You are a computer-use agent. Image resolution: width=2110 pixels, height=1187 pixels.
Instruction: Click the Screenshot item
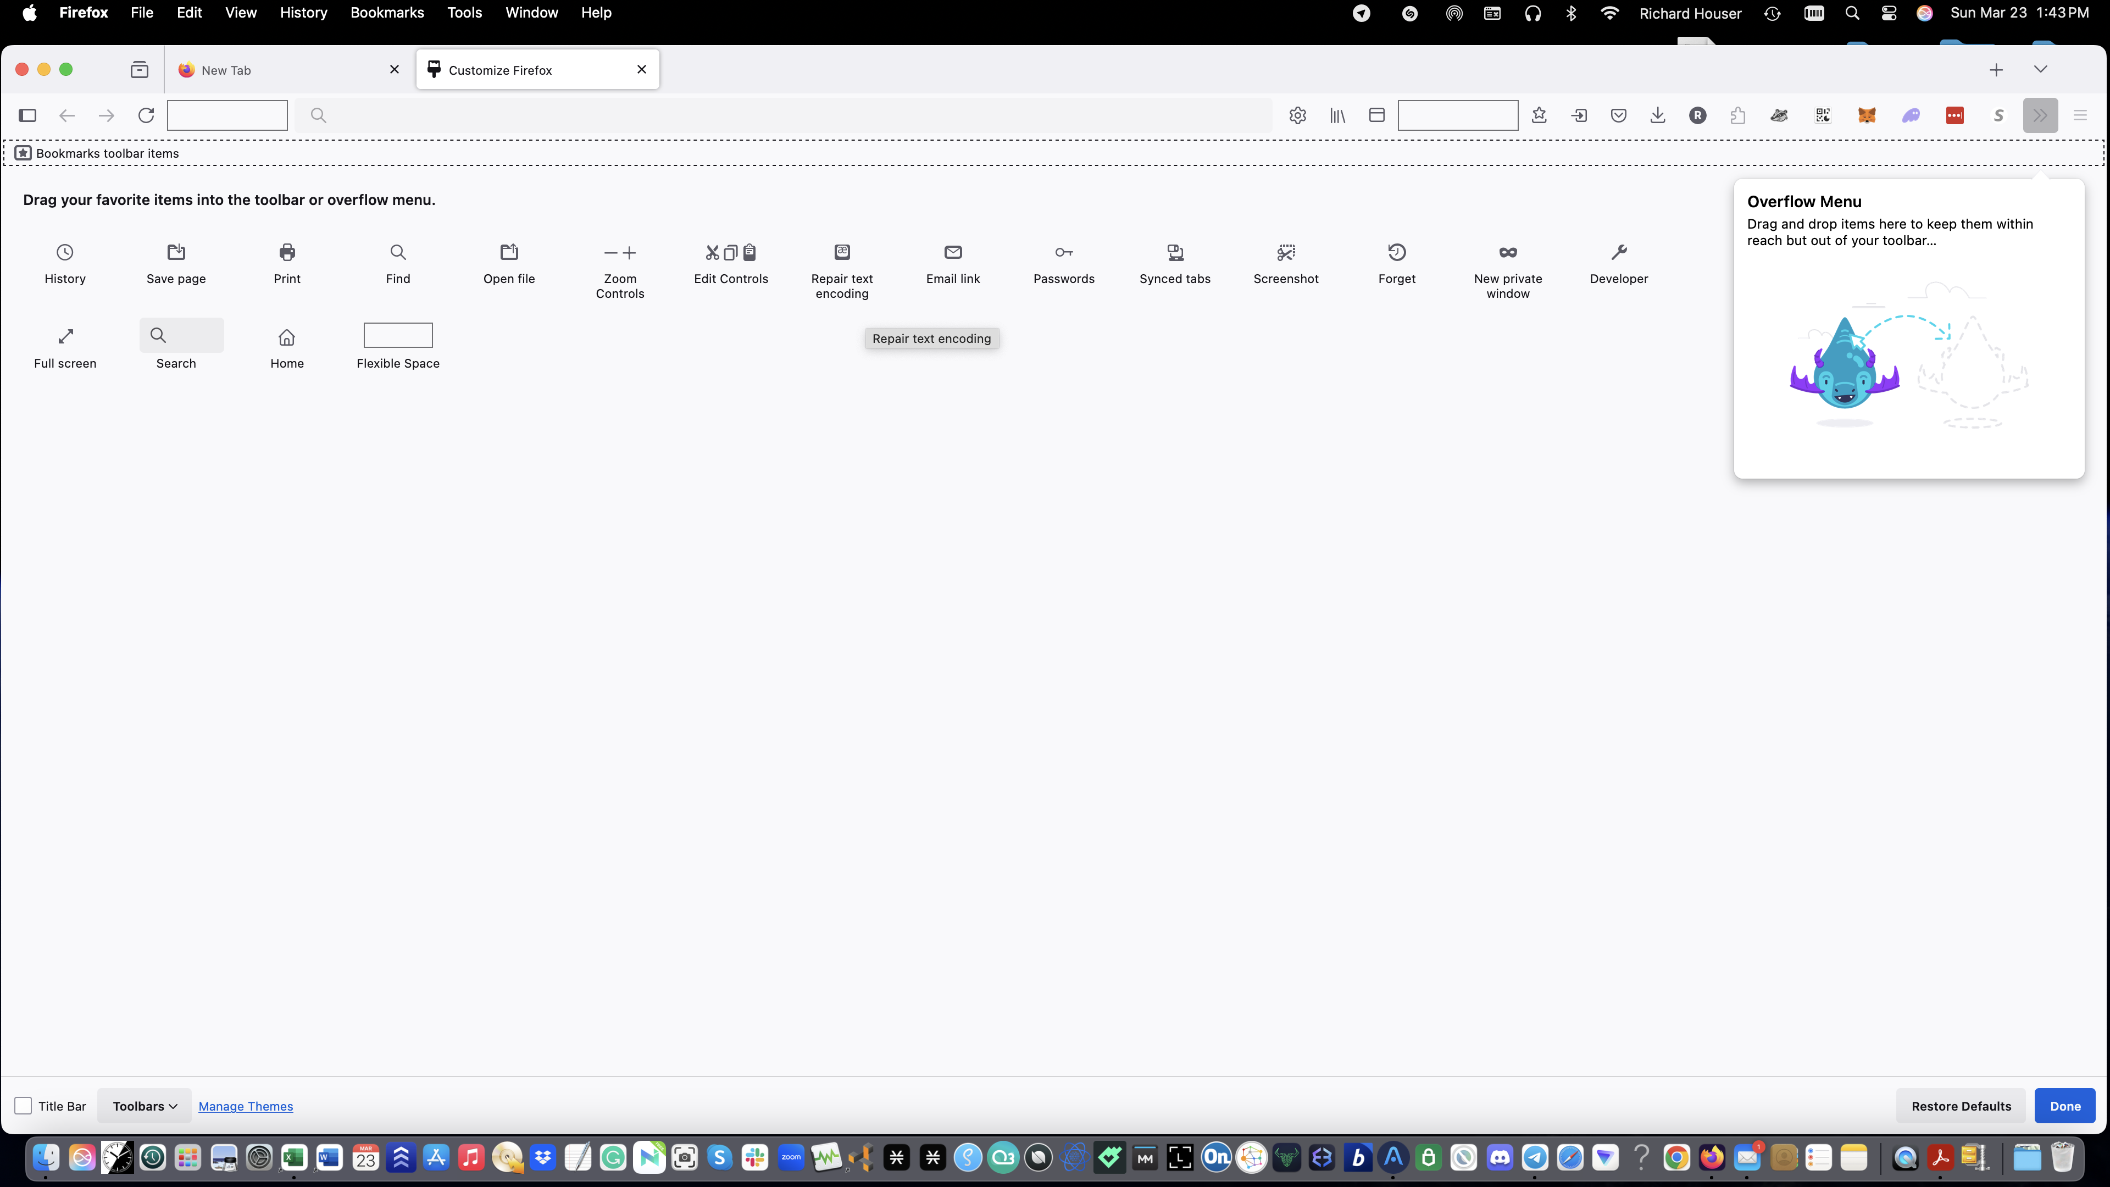pyautogui.click(x=1286, y=264)
